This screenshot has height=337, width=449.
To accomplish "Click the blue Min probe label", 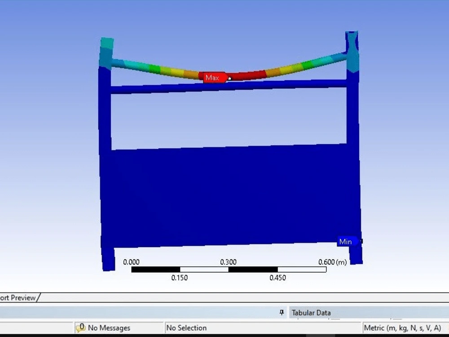I will (x=348, y=241).
